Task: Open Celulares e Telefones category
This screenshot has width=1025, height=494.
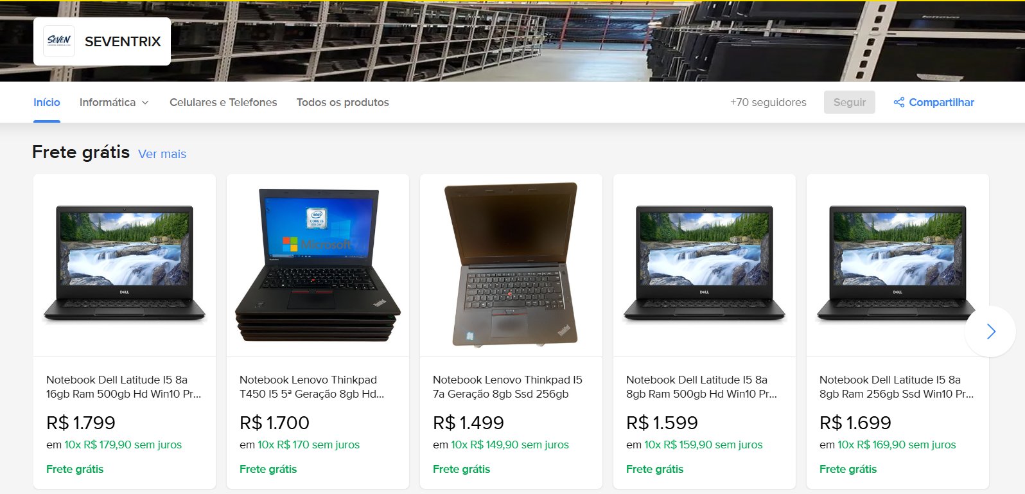Action: (223, 102)
